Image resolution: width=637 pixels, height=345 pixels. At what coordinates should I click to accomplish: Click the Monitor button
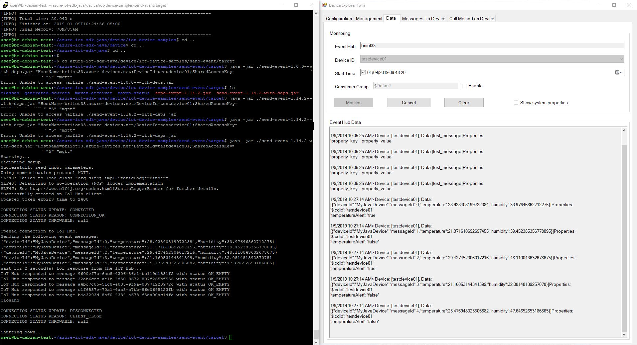click(353, 103)
